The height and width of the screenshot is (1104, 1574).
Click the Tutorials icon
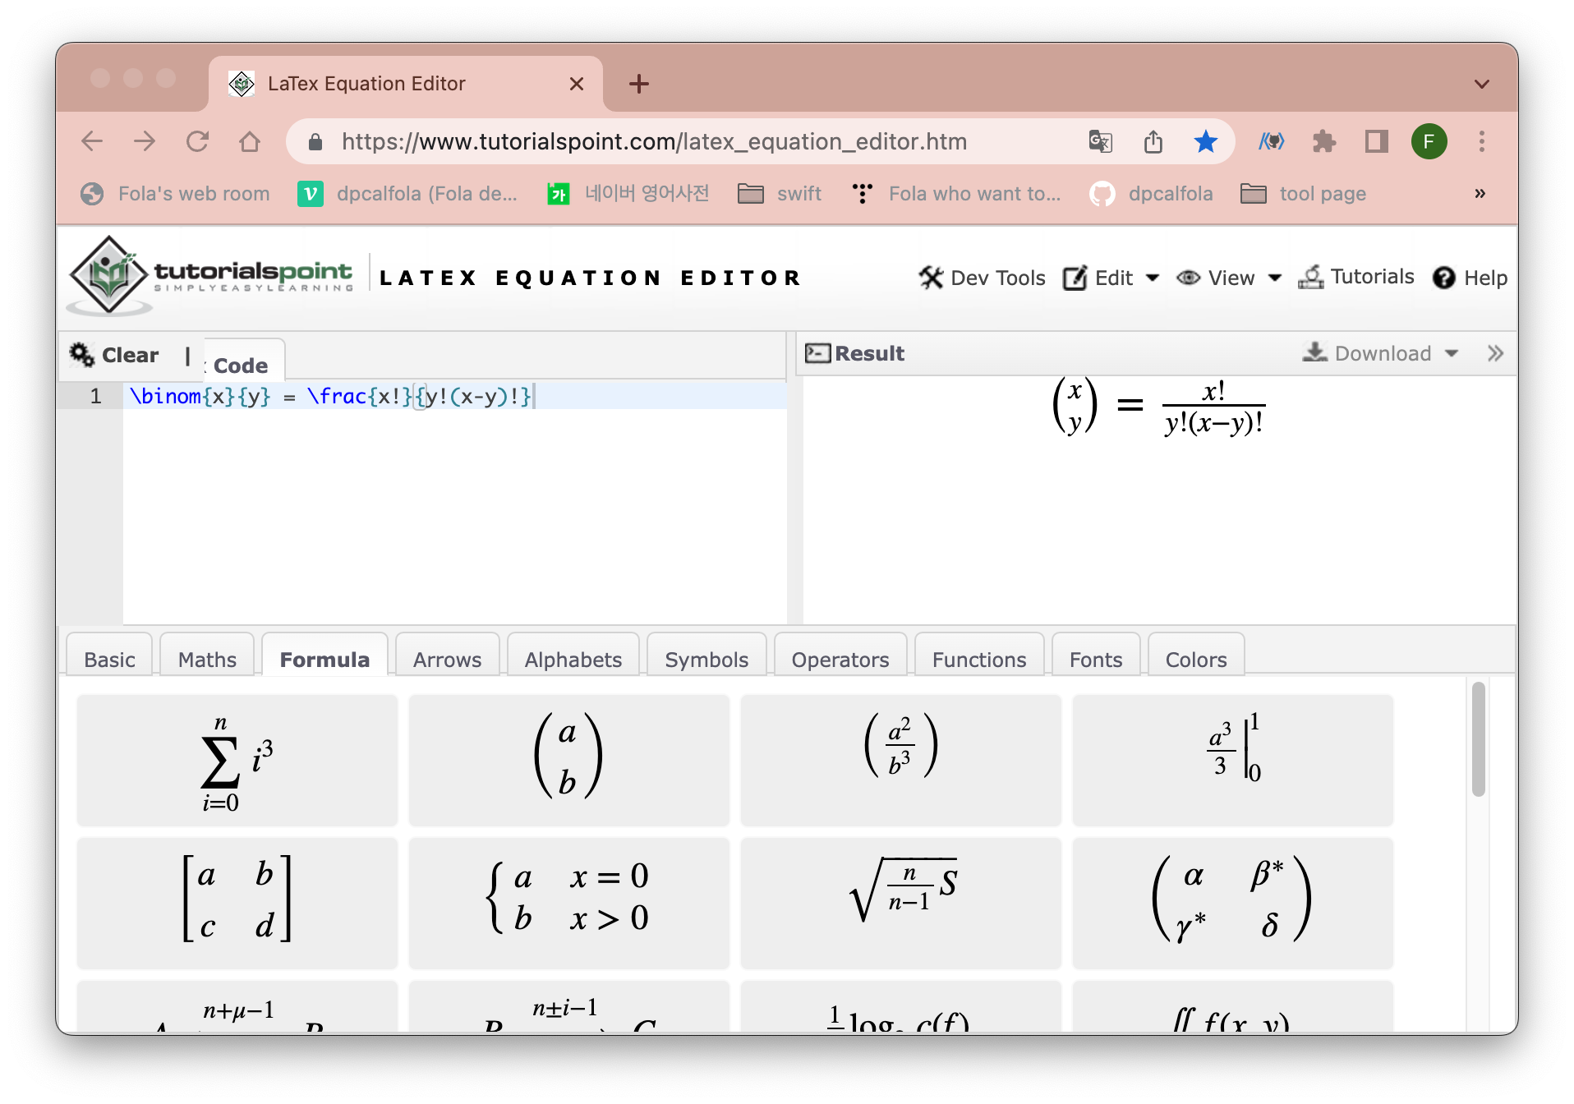point(1312,278)
